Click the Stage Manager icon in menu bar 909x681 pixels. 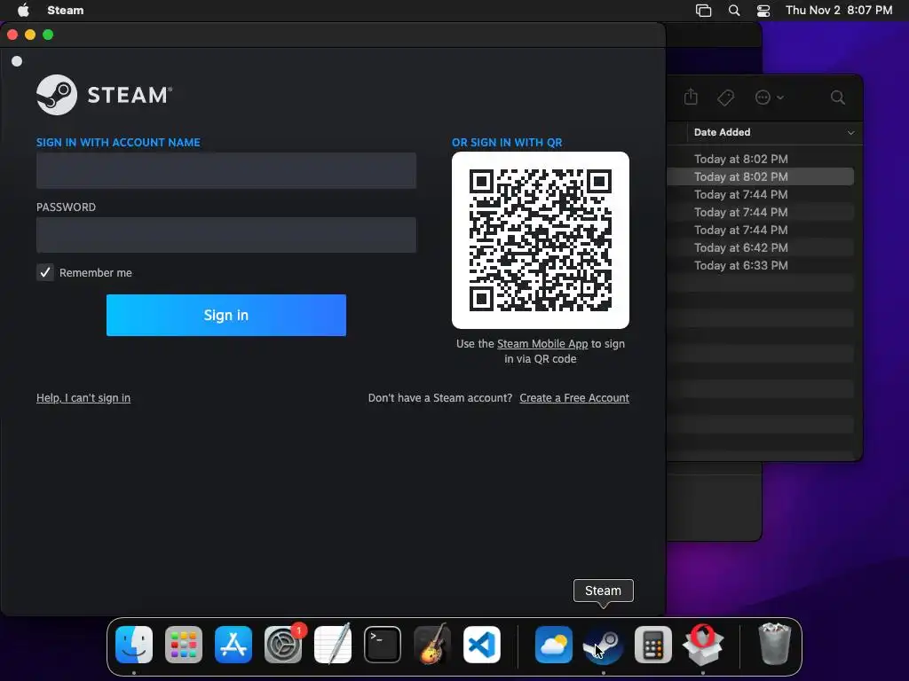(x=703, y=11)
